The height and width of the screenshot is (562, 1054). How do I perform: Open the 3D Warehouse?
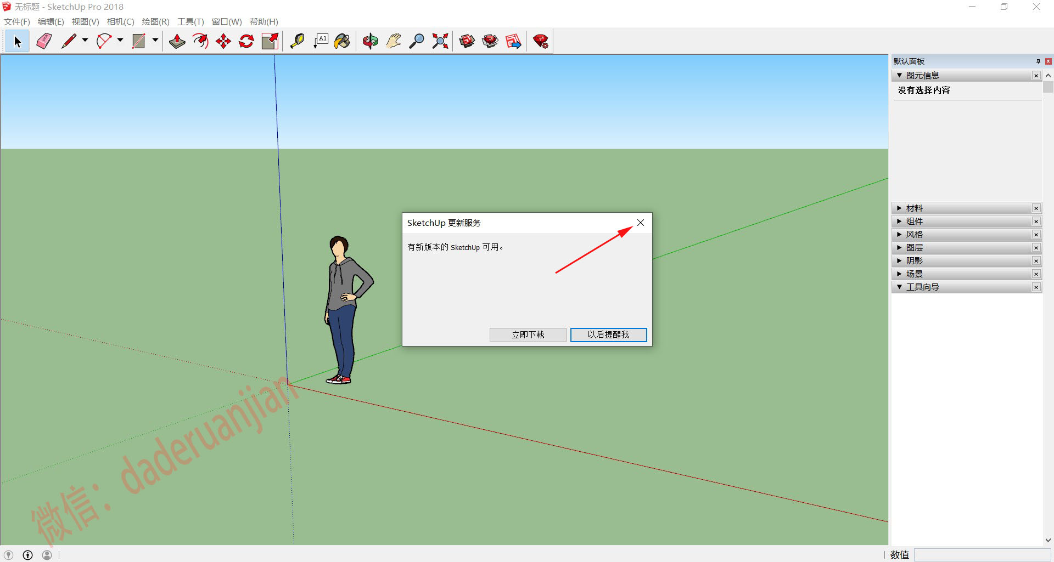click(x=467, y=41)
